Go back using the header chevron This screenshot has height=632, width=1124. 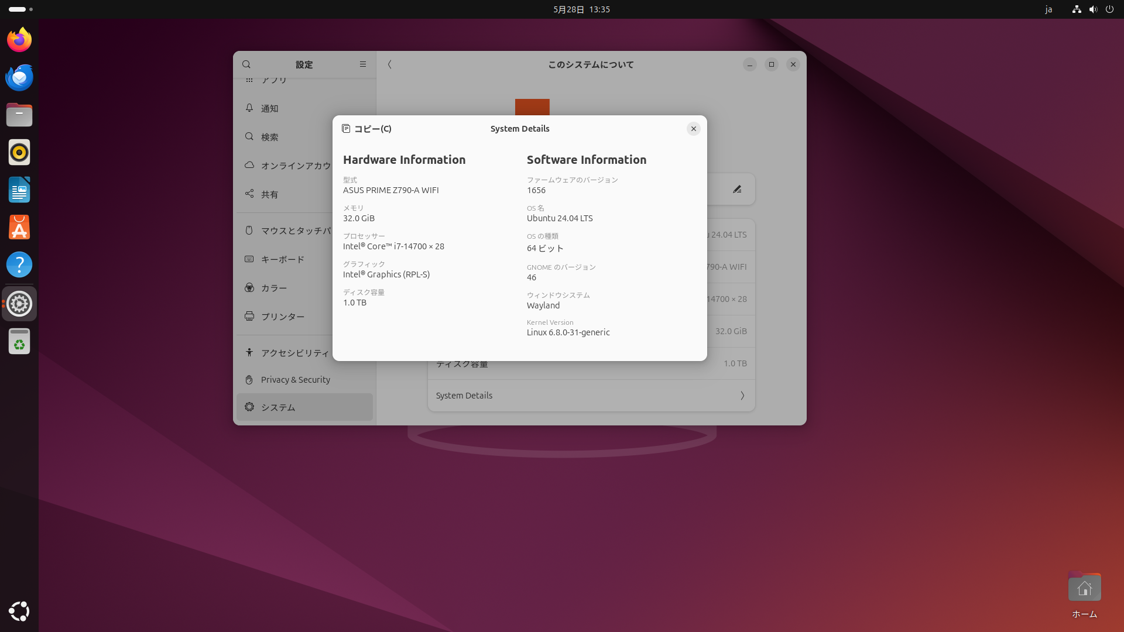(390, 64)
